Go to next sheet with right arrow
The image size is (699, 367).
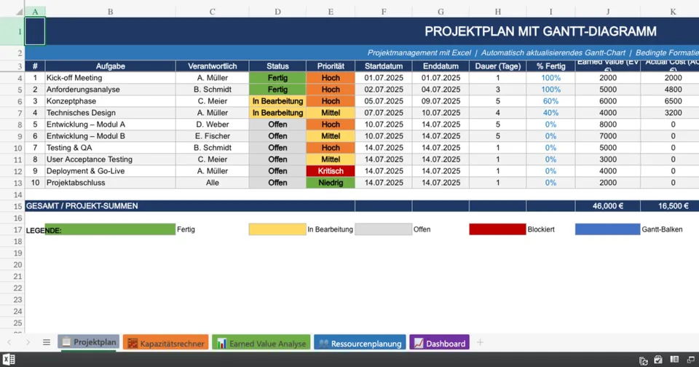28,342
